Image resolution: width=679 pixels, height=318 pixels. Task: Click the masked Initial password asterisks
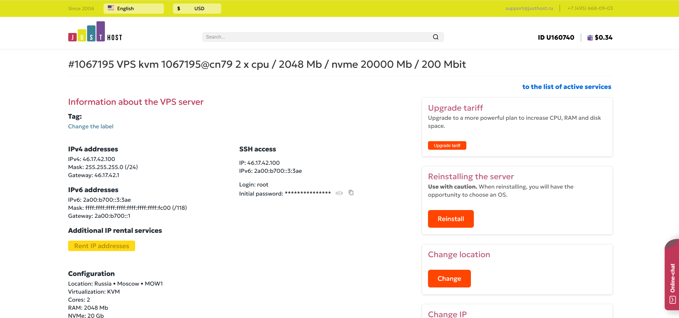(308, 193)
